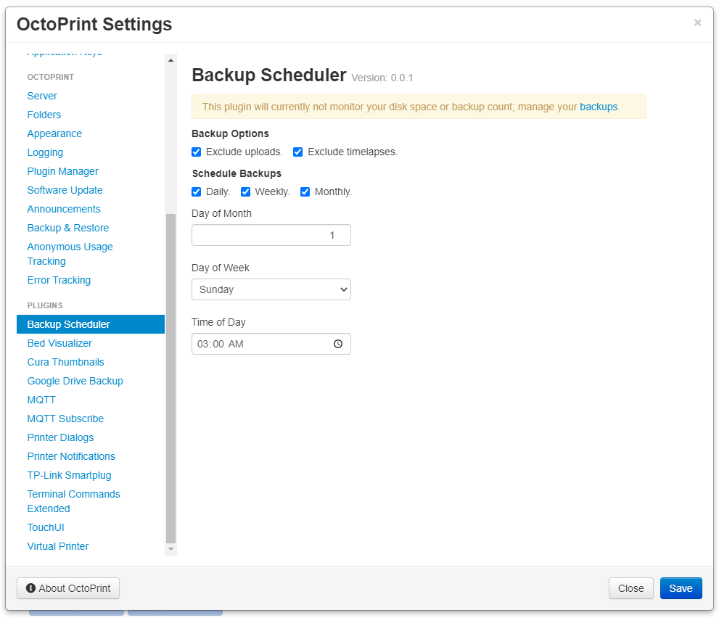Disable Weekly backups

(245, 191)
